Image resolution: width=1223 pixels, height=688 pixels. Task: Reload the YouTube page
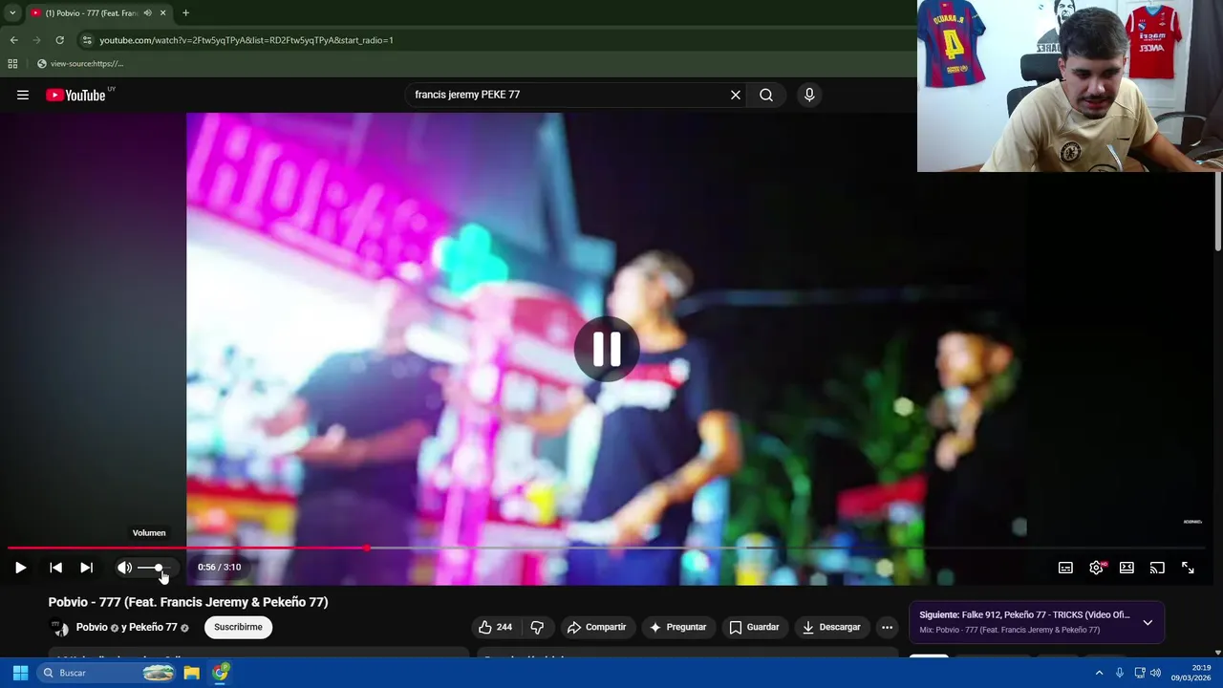coord(59,40)
